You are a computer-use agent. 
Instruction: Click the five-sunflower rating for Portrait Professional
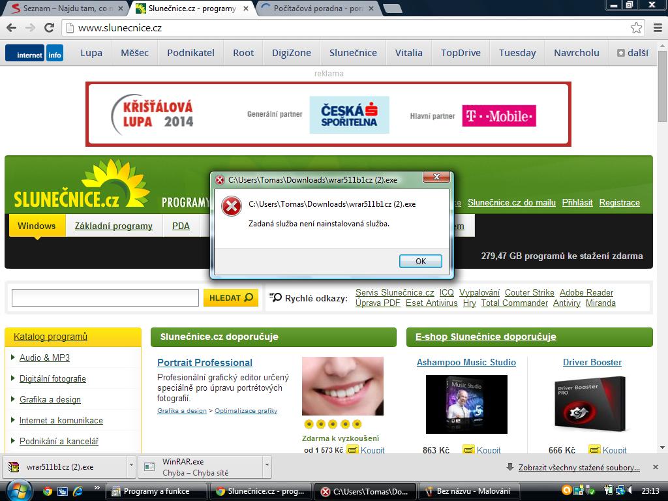[333, 424]
